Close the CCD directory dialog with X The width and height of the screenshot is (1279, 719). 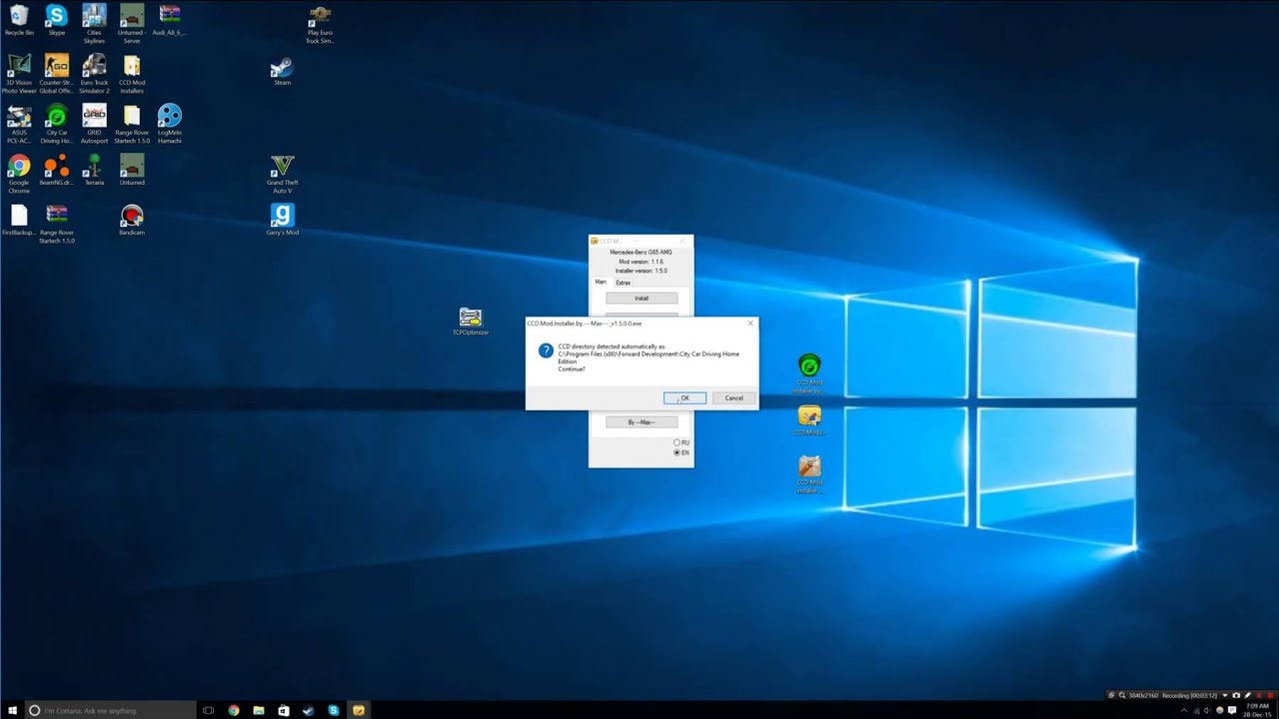[750, 324]
